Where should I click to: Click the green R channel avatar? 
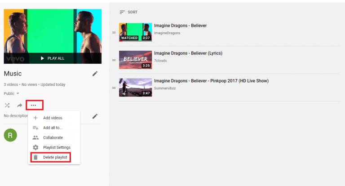[10, 135]
